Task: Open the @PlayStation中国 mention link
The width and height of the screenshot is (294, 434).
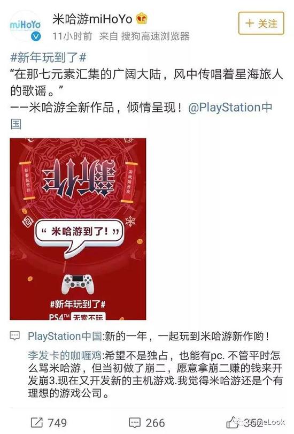Action: 141,116
